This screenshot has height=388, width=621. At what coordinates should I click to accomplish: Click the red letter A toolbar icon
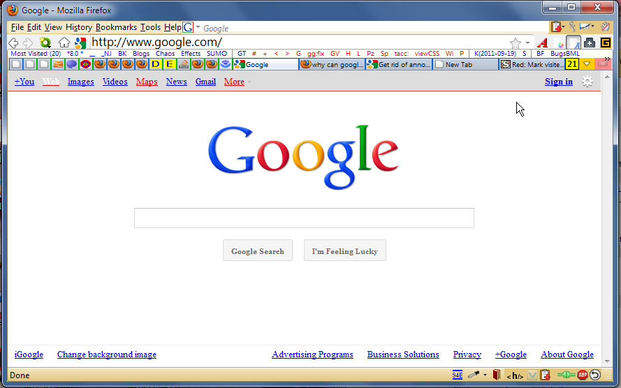pyautogui.click(x=543, y=43)
